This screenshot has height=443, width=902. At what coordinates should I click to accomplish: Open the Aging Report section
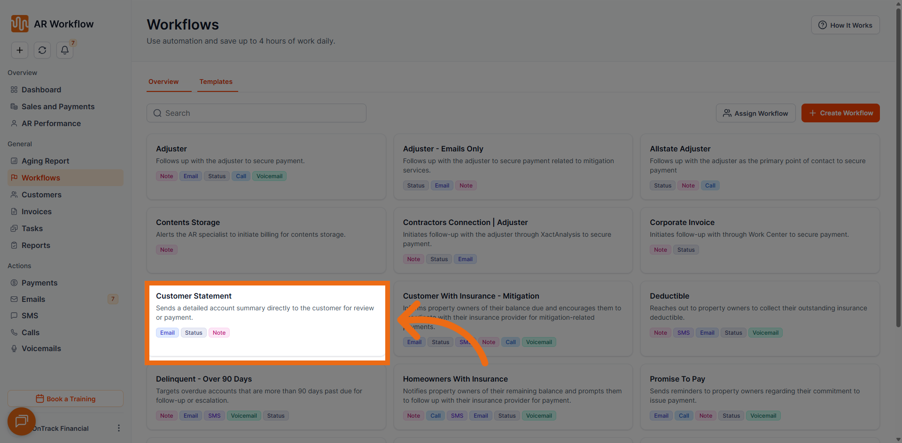pos(45,161)
